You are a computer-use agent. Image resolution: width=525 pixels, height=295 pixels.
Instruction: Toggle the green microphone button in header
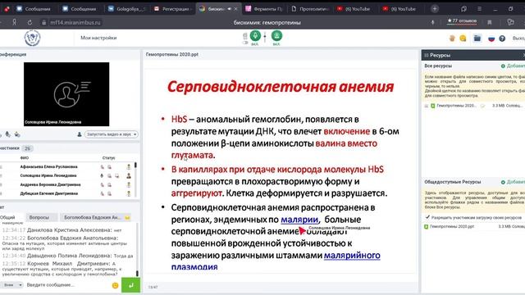pos(255,35)
